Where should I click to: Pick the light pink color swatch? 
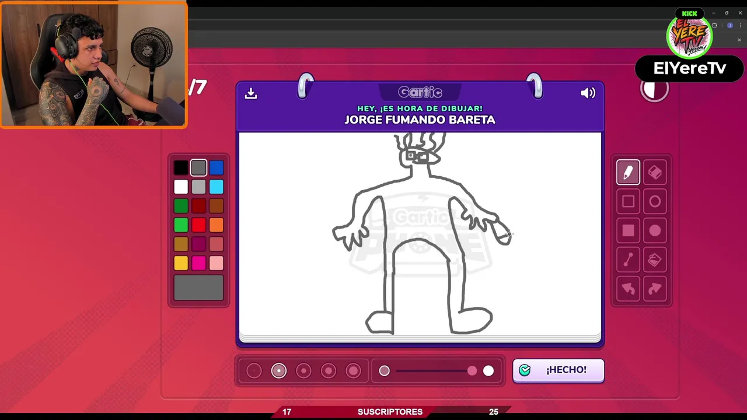click(217, 264)
